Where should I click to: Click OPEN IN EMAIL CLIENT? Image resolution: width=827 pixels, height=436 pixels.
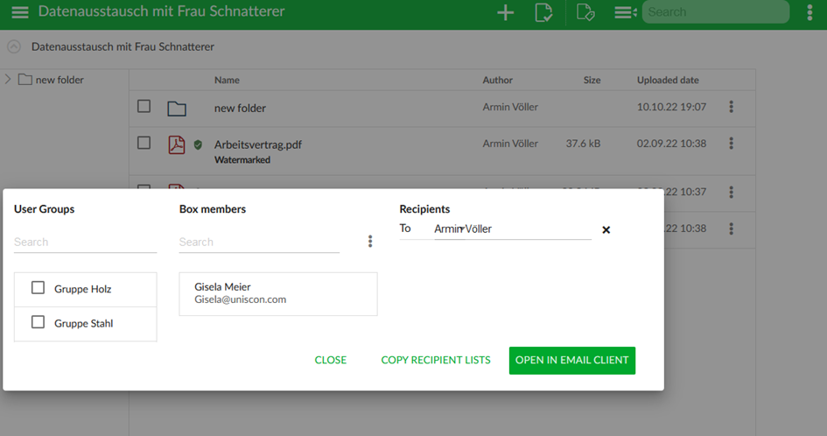pos(571,361)
